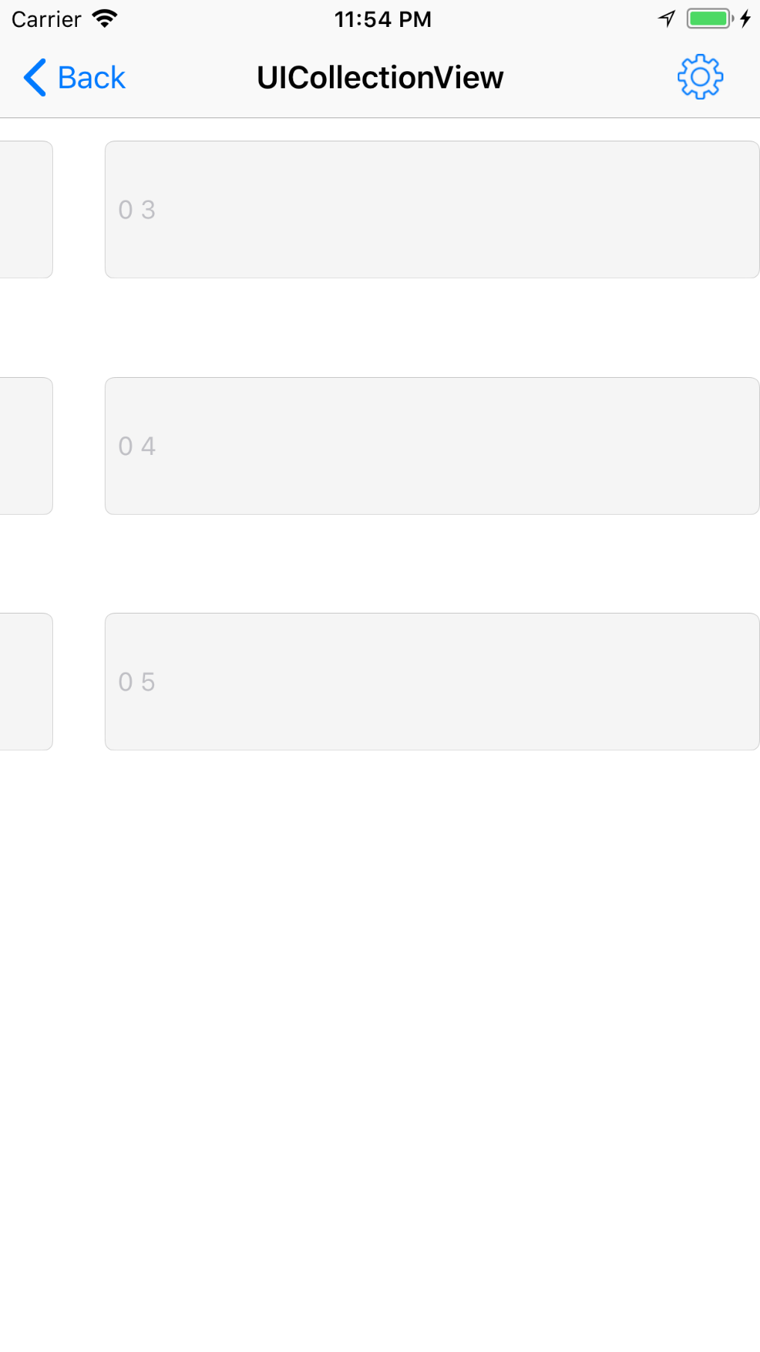The image size is (760, 1352).
Task: Click the UICollectionView title
Action: coord(380,76)
